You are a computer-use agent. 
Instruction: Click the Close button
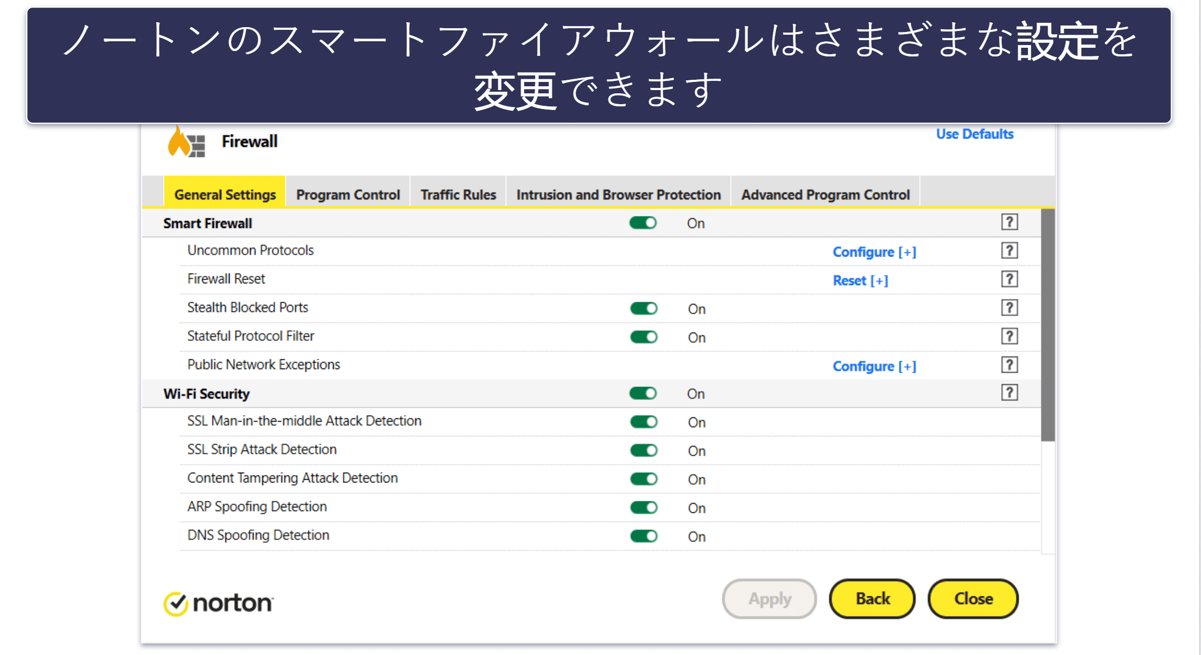click(x=973, y=599)
